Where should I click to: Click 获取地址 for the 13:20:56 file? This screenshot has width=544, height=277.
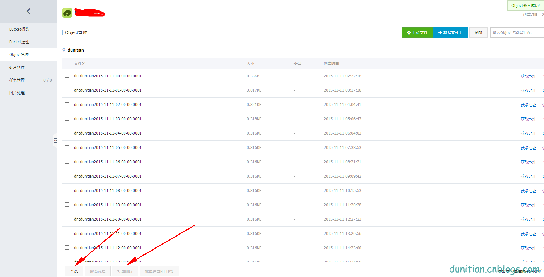[x=528, y=234]
